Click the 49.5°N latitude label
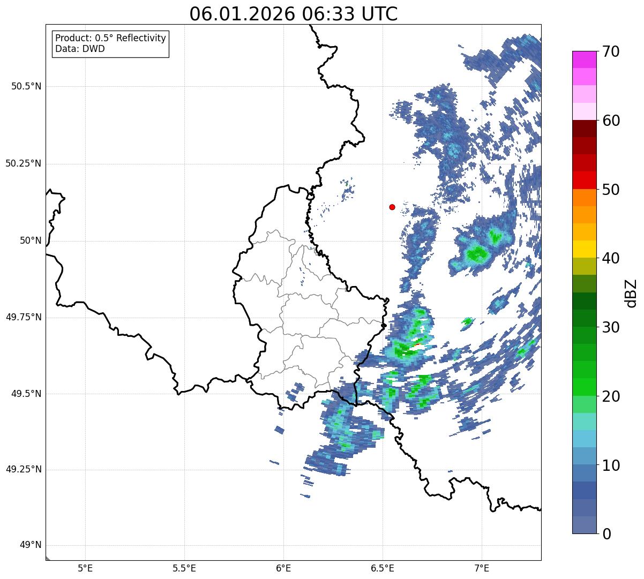The height and width of the screenshot is (579, 644). tap(26, 394)
